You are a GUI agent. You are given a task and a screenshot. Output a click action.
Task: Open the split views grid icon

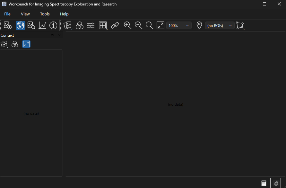[x=103, y=25]
